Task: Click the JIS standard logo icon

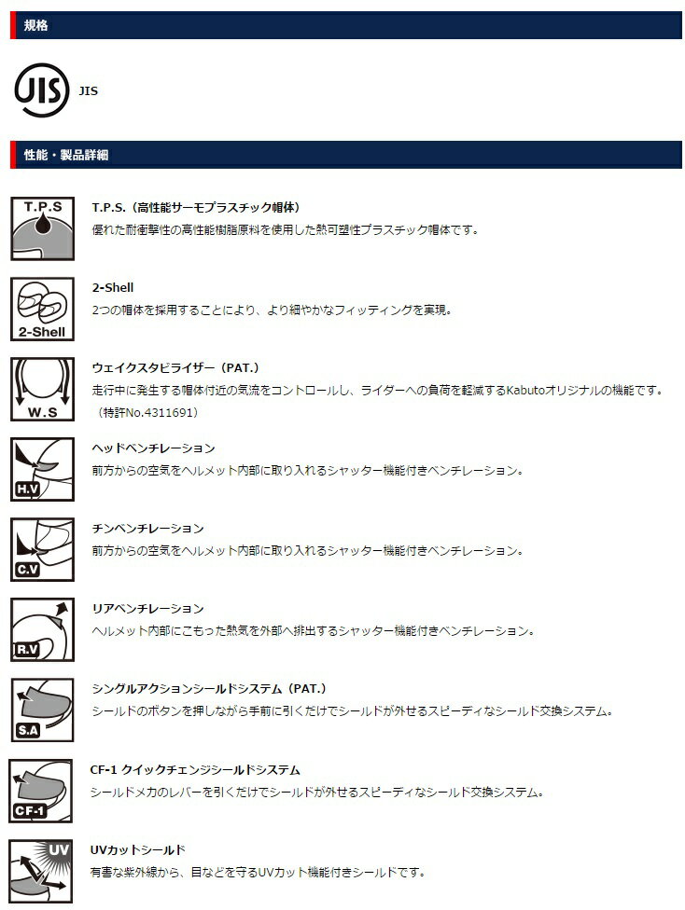Action: (x=42, y=90)
